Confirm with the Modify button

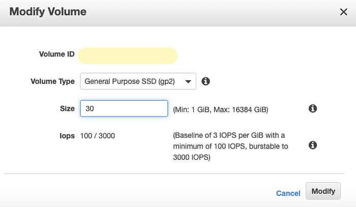click(x=323, y=191)
